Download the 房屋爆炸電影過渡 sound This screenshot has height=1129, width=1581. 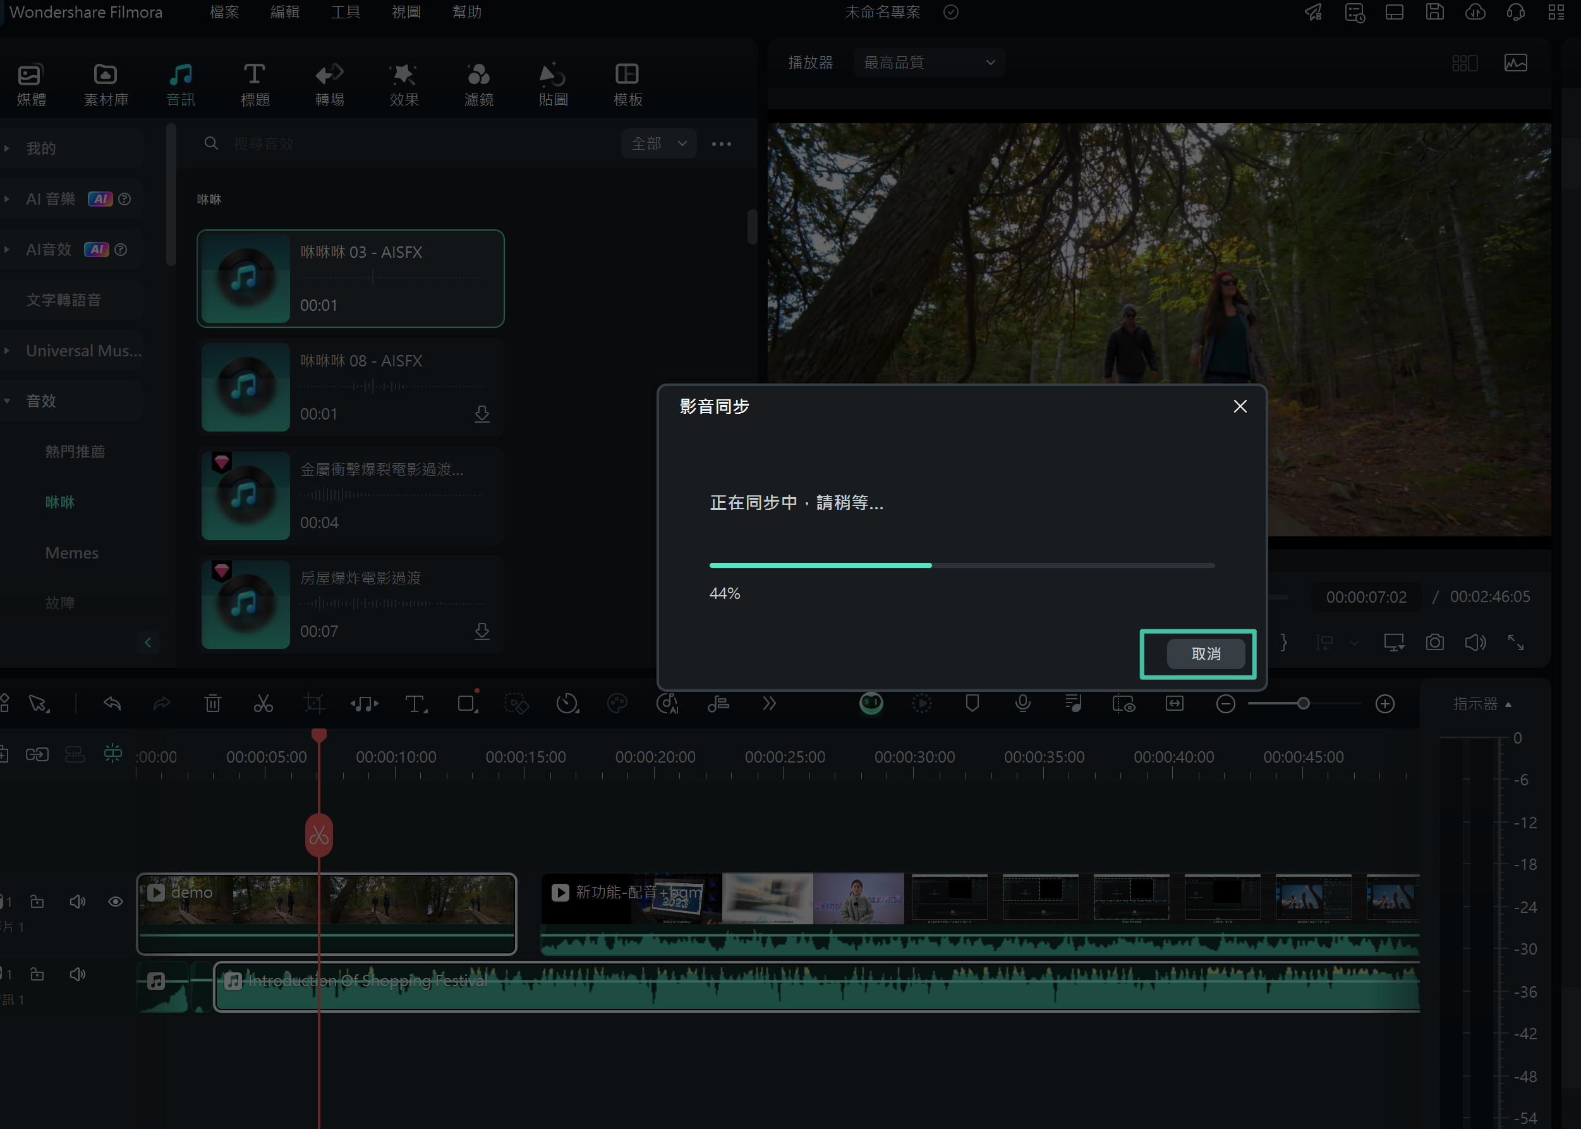click(482, 631)
